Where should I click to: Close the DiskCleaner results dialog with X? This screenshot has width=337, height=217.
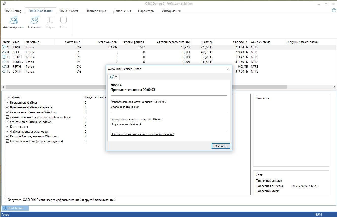pos(228,69)
